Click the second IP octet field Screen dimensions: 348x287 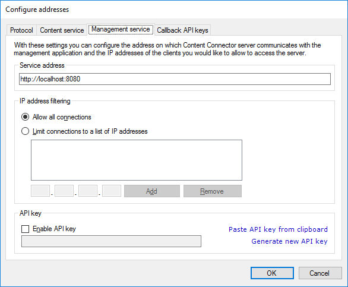click(x=64, y=191)
